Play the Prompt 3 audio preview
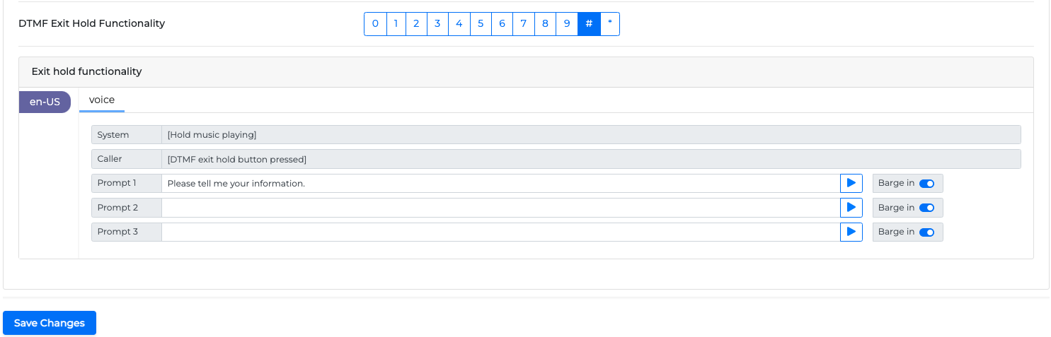The image size is (1051, 337). [x=851, y=232]
